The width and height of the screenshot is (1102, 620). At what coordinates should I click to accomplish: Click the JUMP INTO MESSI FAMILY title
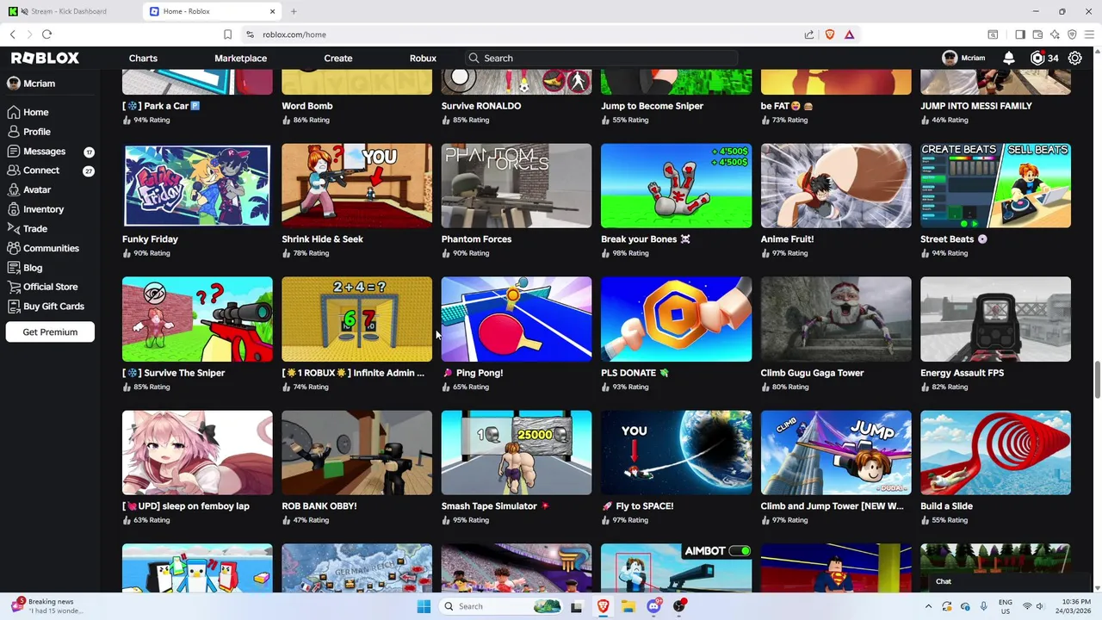click(976, 106)
